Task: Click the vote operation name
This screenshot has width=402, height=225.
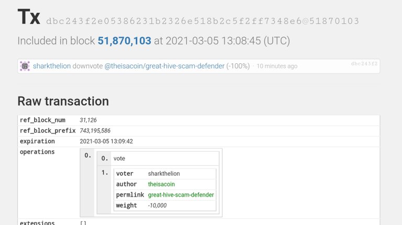Action: click(119, 159)
